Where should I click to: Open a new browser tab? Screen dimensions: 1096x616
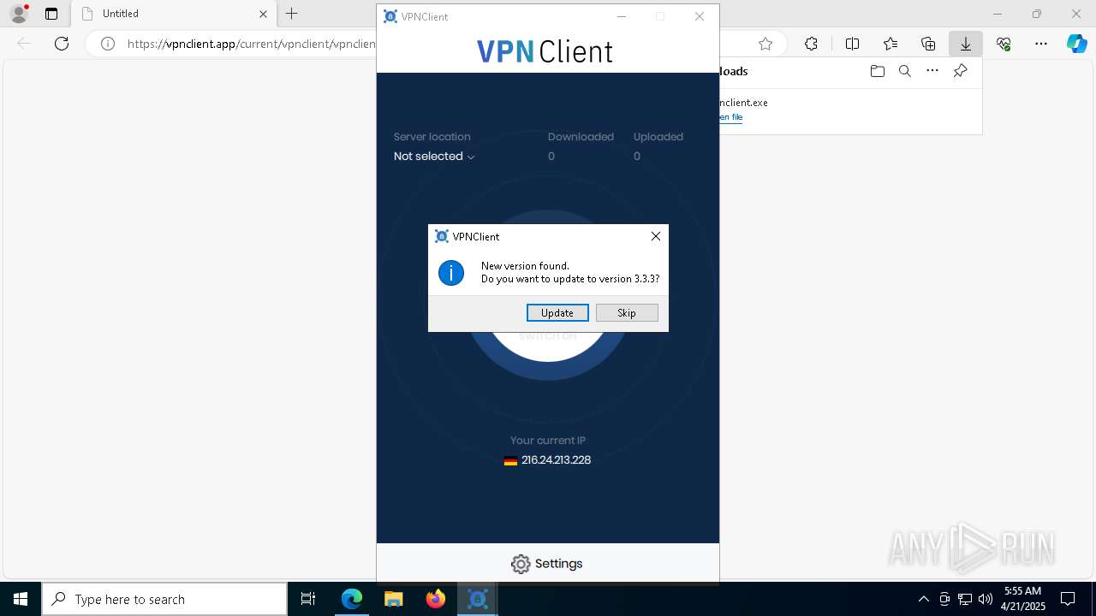292,14
